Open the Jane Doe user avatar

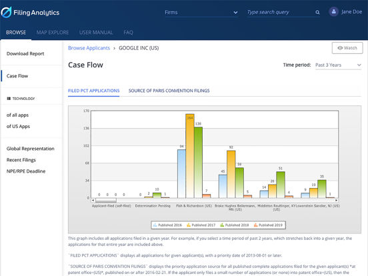tap(333, 11)
